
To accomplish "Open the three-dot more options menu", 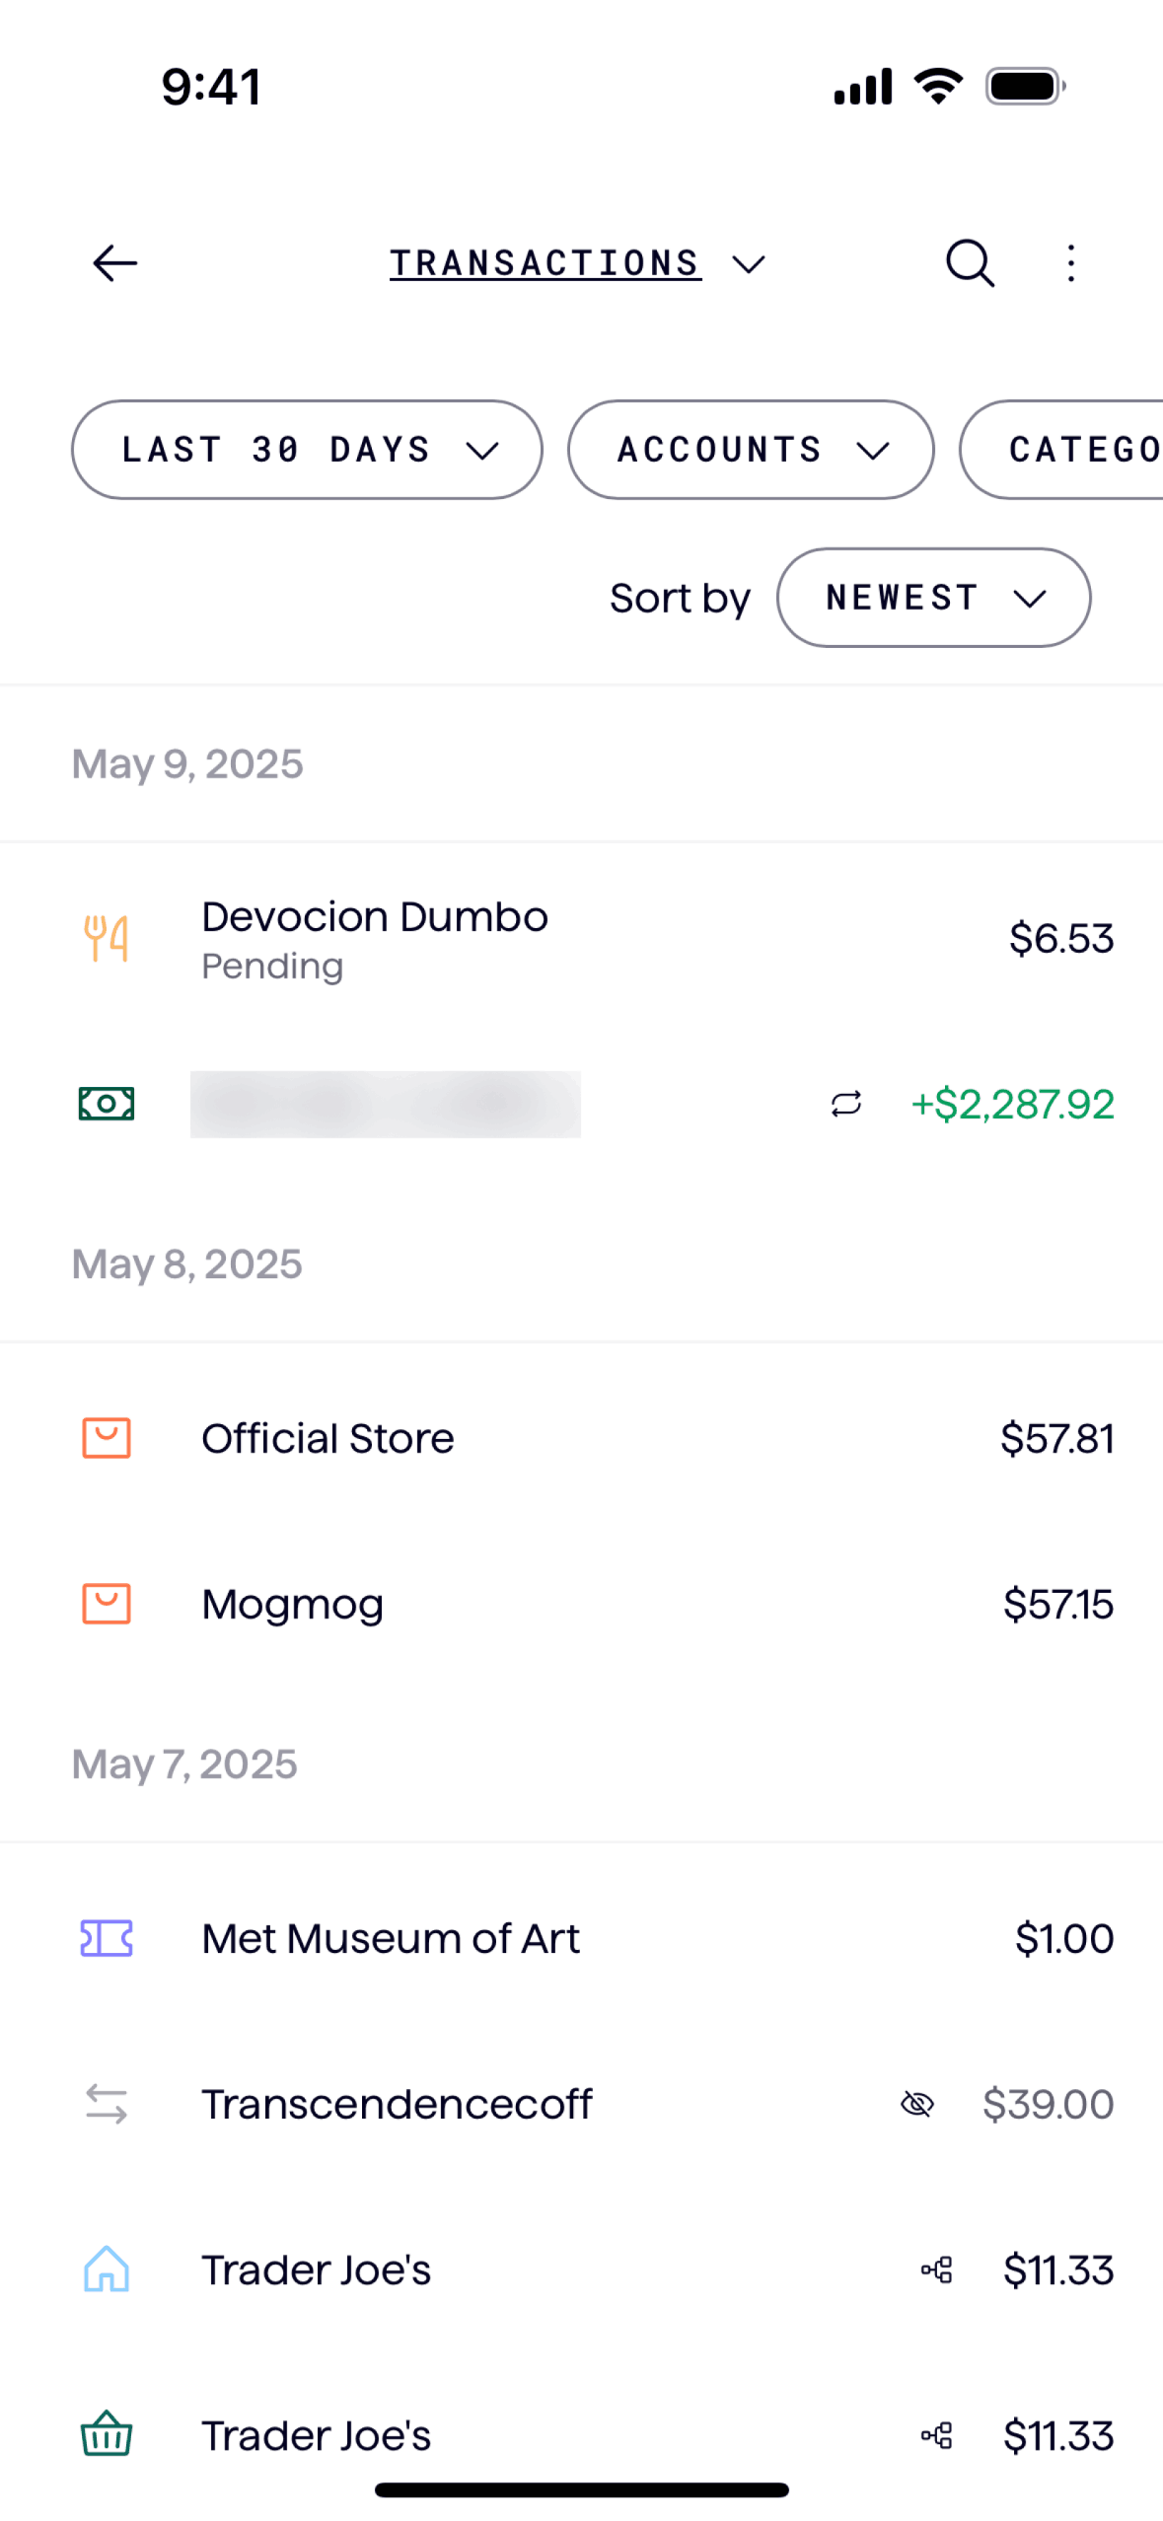I will pos(1071,263).
